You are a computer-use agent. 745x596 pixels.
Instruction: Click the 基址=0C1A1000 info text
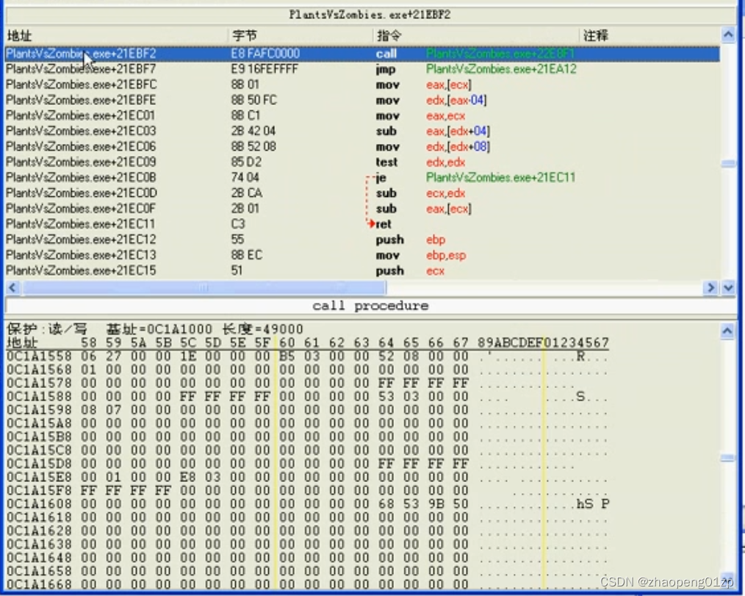159,329
